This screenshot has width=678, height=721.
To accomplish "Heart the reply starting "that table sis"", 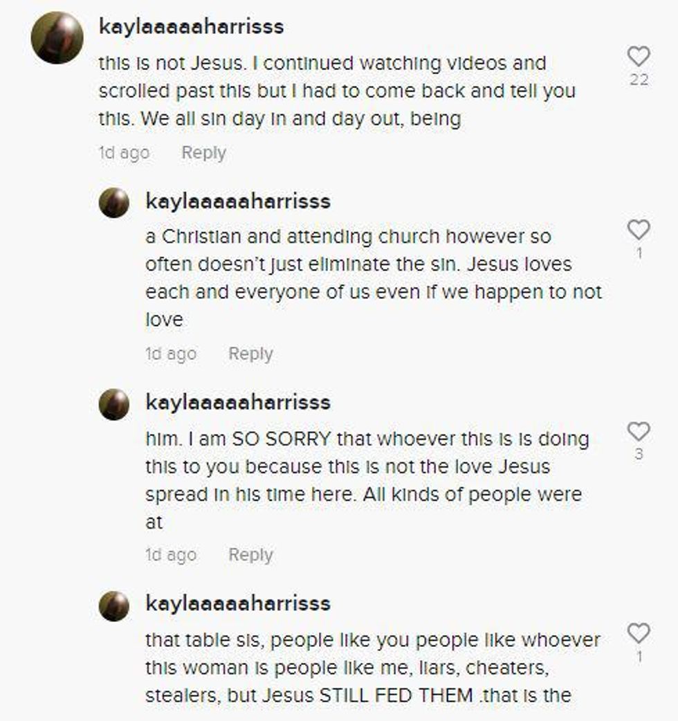I will click(638, 632).
